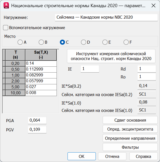Open Сдвиг основания settings
Viewport: 160px width, 162px height.
(130, 120)
